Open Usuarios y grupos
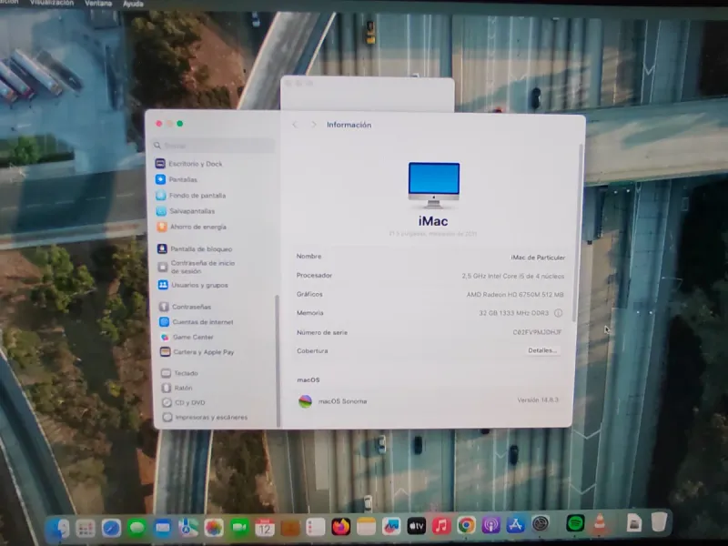 [x=193, y=285]
